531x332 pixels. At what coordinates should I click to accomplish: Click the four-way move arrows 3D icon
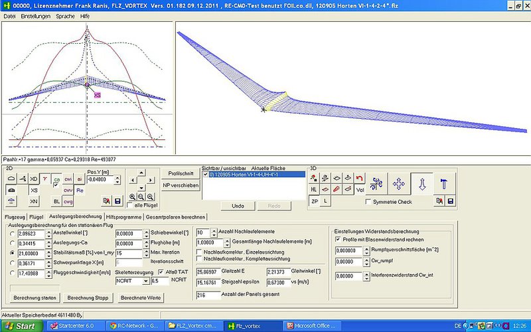[x=399, y=184]
